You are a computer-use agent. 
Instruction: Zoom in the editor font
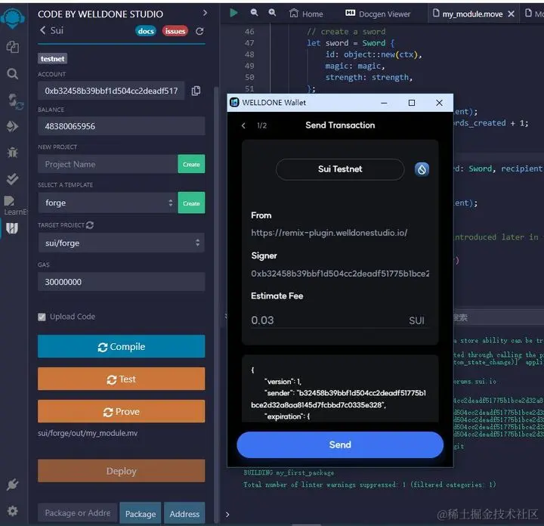tap(272, 13)
